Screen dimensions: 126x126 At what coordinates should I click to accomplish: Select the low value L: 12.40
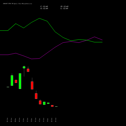click(x=64, y=9)
